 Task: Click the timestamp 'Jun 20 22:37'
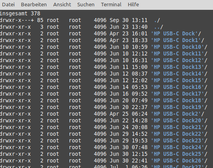129,107
